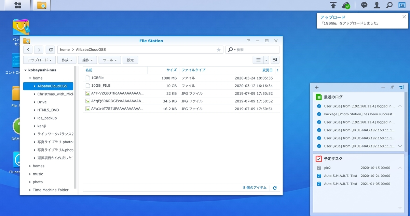Click the file list footer refresh icon
The width and height of the screenshot is (410, 216).
[275, 188]
